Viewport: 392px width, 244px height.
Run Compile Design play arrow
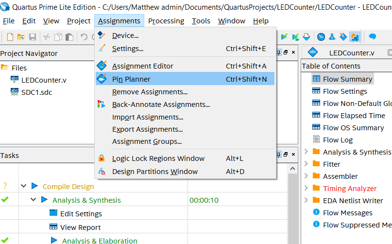(x=34, y=186)
